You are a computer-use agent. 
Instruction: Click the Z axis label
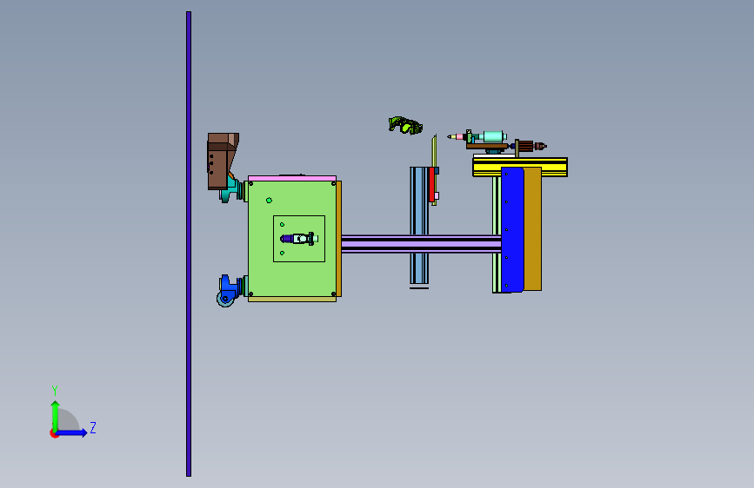[x=93, y=427]
